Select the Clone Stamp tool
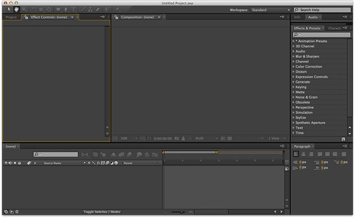Screen dimensions: 355x218 (90, 9)
